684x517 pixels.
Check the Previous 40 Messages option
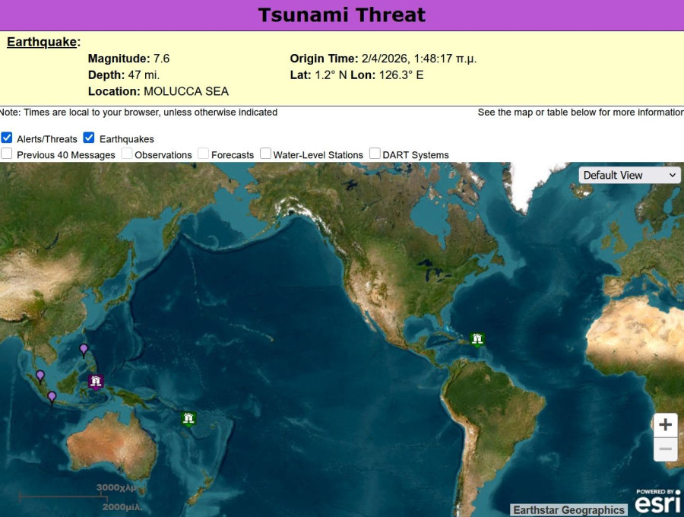tap(7, 154)
